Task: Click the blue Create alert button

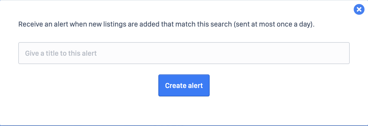Action: pos(184,85)
